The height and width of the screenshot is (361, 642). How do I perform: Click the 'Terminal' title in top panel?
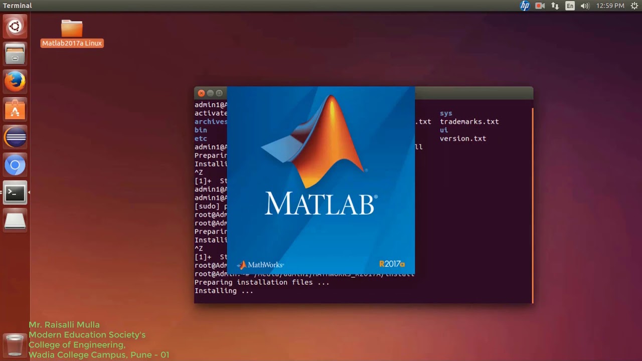[18, 6]
